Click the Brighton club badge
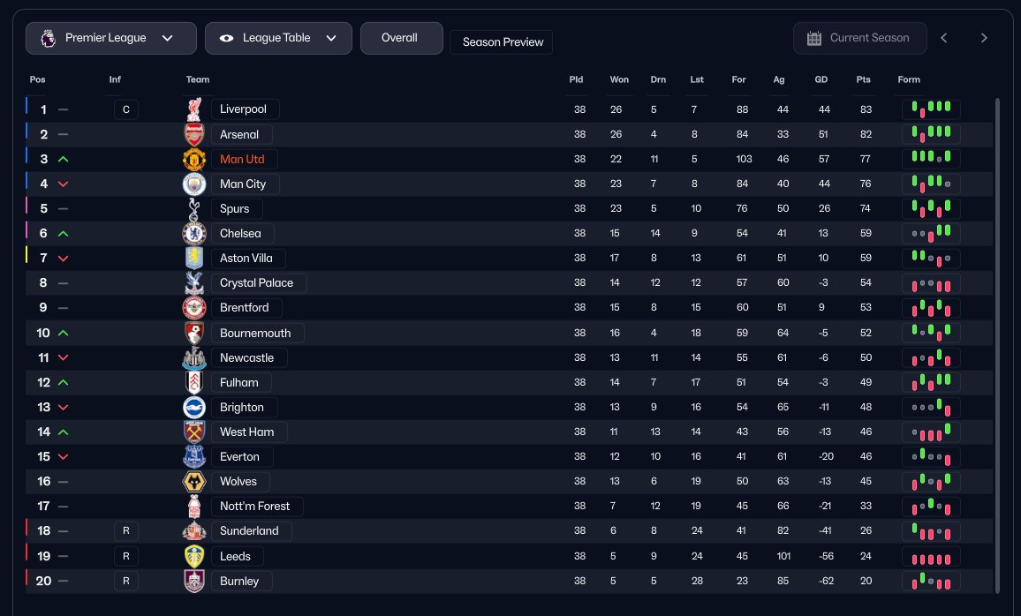Screen dimensions: 1021x616 [x=194, y=407]
